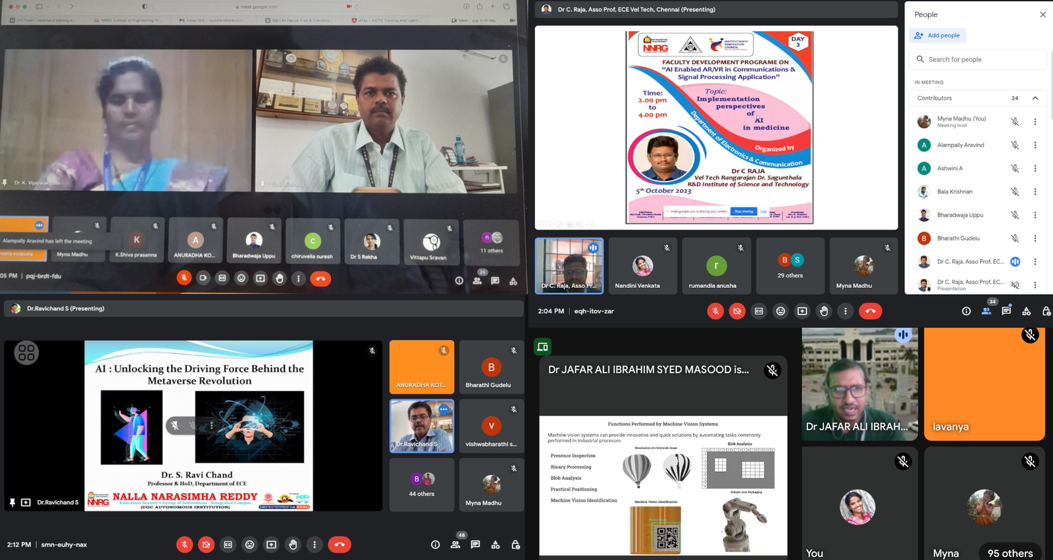The height and width of the screenshot is (560, 1053).
Task: Turn on captions in smn-euhy-nax meeting
Action: pyautogui.click(x=228, y=545)
